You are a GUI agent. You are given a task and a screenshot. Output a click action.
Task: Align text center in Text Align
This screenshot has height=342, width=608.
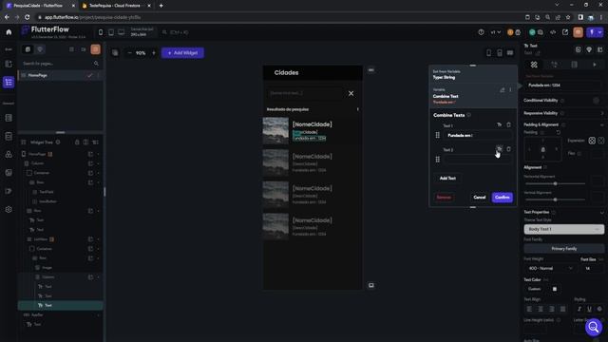pyautogui.click(x=541, y=309)
